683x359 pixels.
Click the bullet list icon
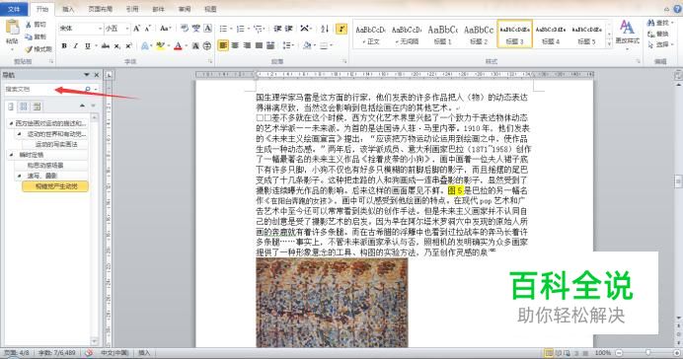point(223,29)
